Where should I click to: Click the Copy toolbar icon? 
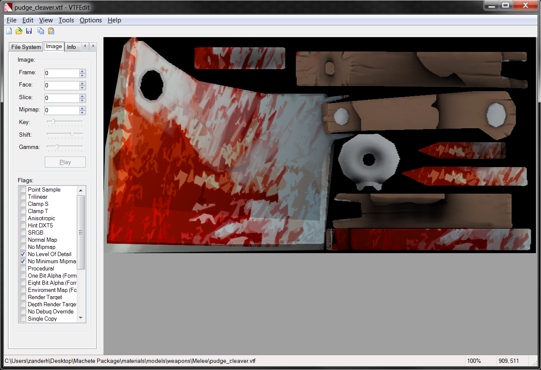click(41, 31)
